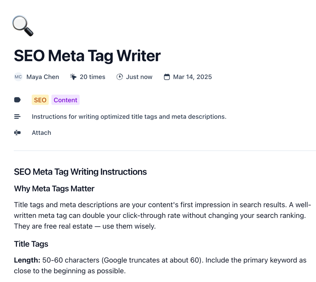This screenshot has height=282, width=316.
Task: Click the SEO Meta Tag Writer page title
Action: point(87,55)
